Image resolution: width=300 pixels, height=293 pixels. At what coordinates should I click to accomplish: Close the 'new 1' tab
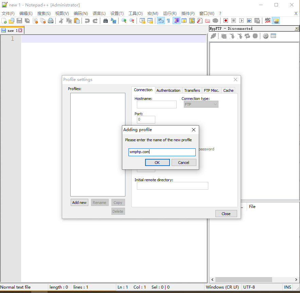click(20, 30)
